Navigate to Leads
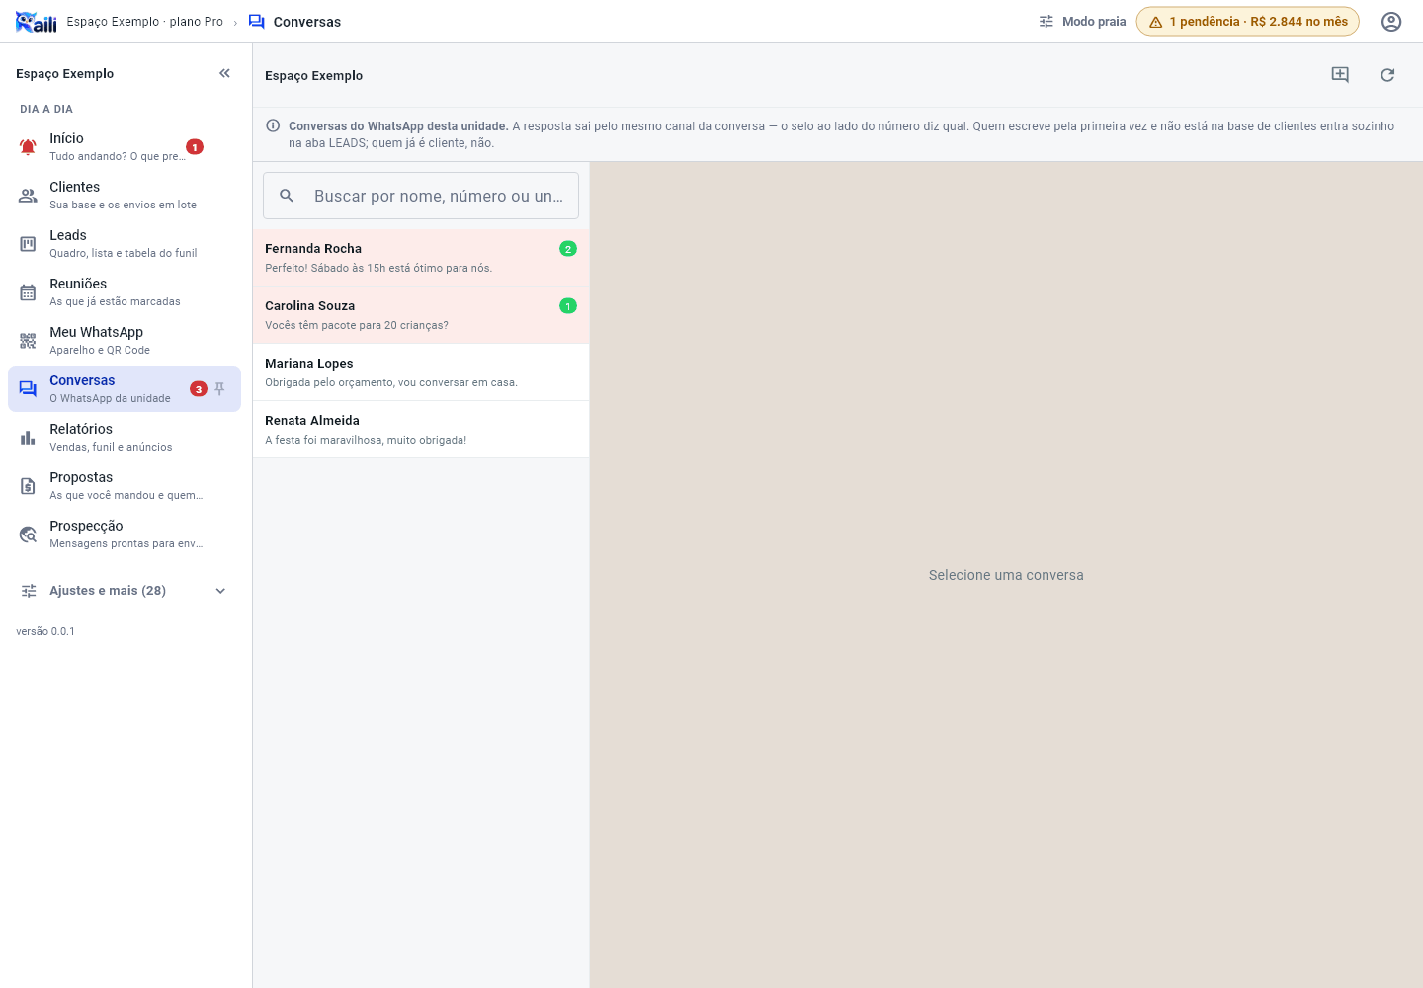The image size is (1423, 988). click(x=125, y=244)
